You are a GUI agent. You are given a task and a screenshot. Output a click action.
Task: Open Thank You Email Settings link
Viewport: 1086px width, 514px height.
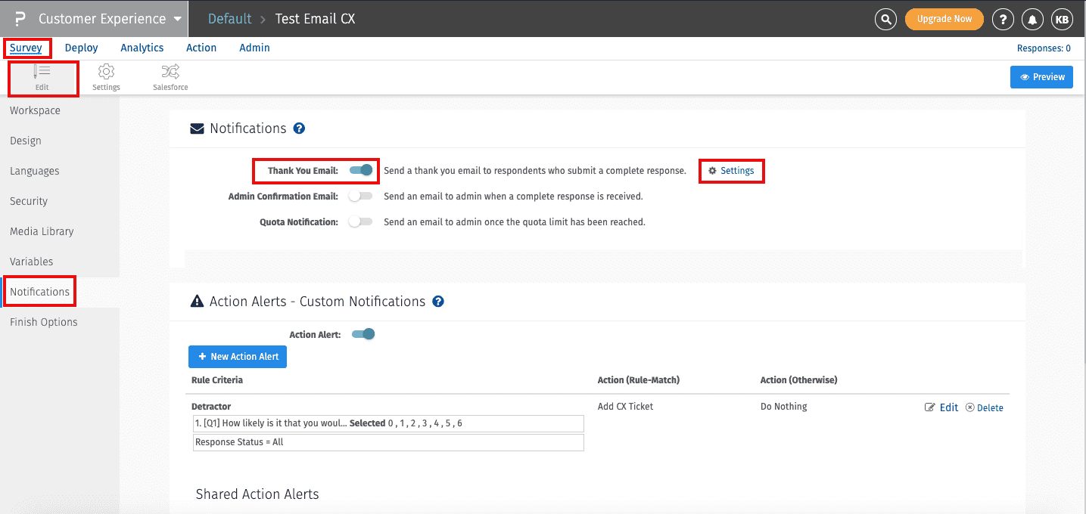(731, 171)
